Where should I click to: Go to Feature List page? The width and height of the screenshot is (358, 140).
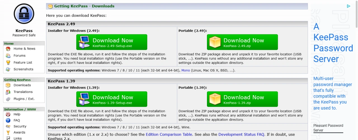[x=23, y=62]
